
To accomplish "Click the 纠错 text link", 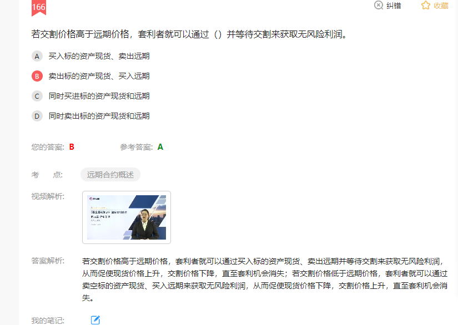I will click(394, 6).
